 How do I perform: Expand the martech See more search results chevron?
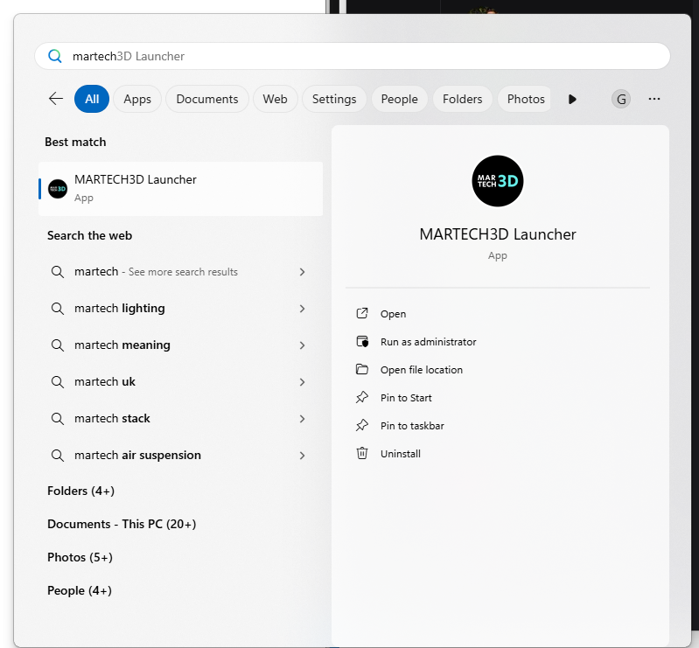302,272
